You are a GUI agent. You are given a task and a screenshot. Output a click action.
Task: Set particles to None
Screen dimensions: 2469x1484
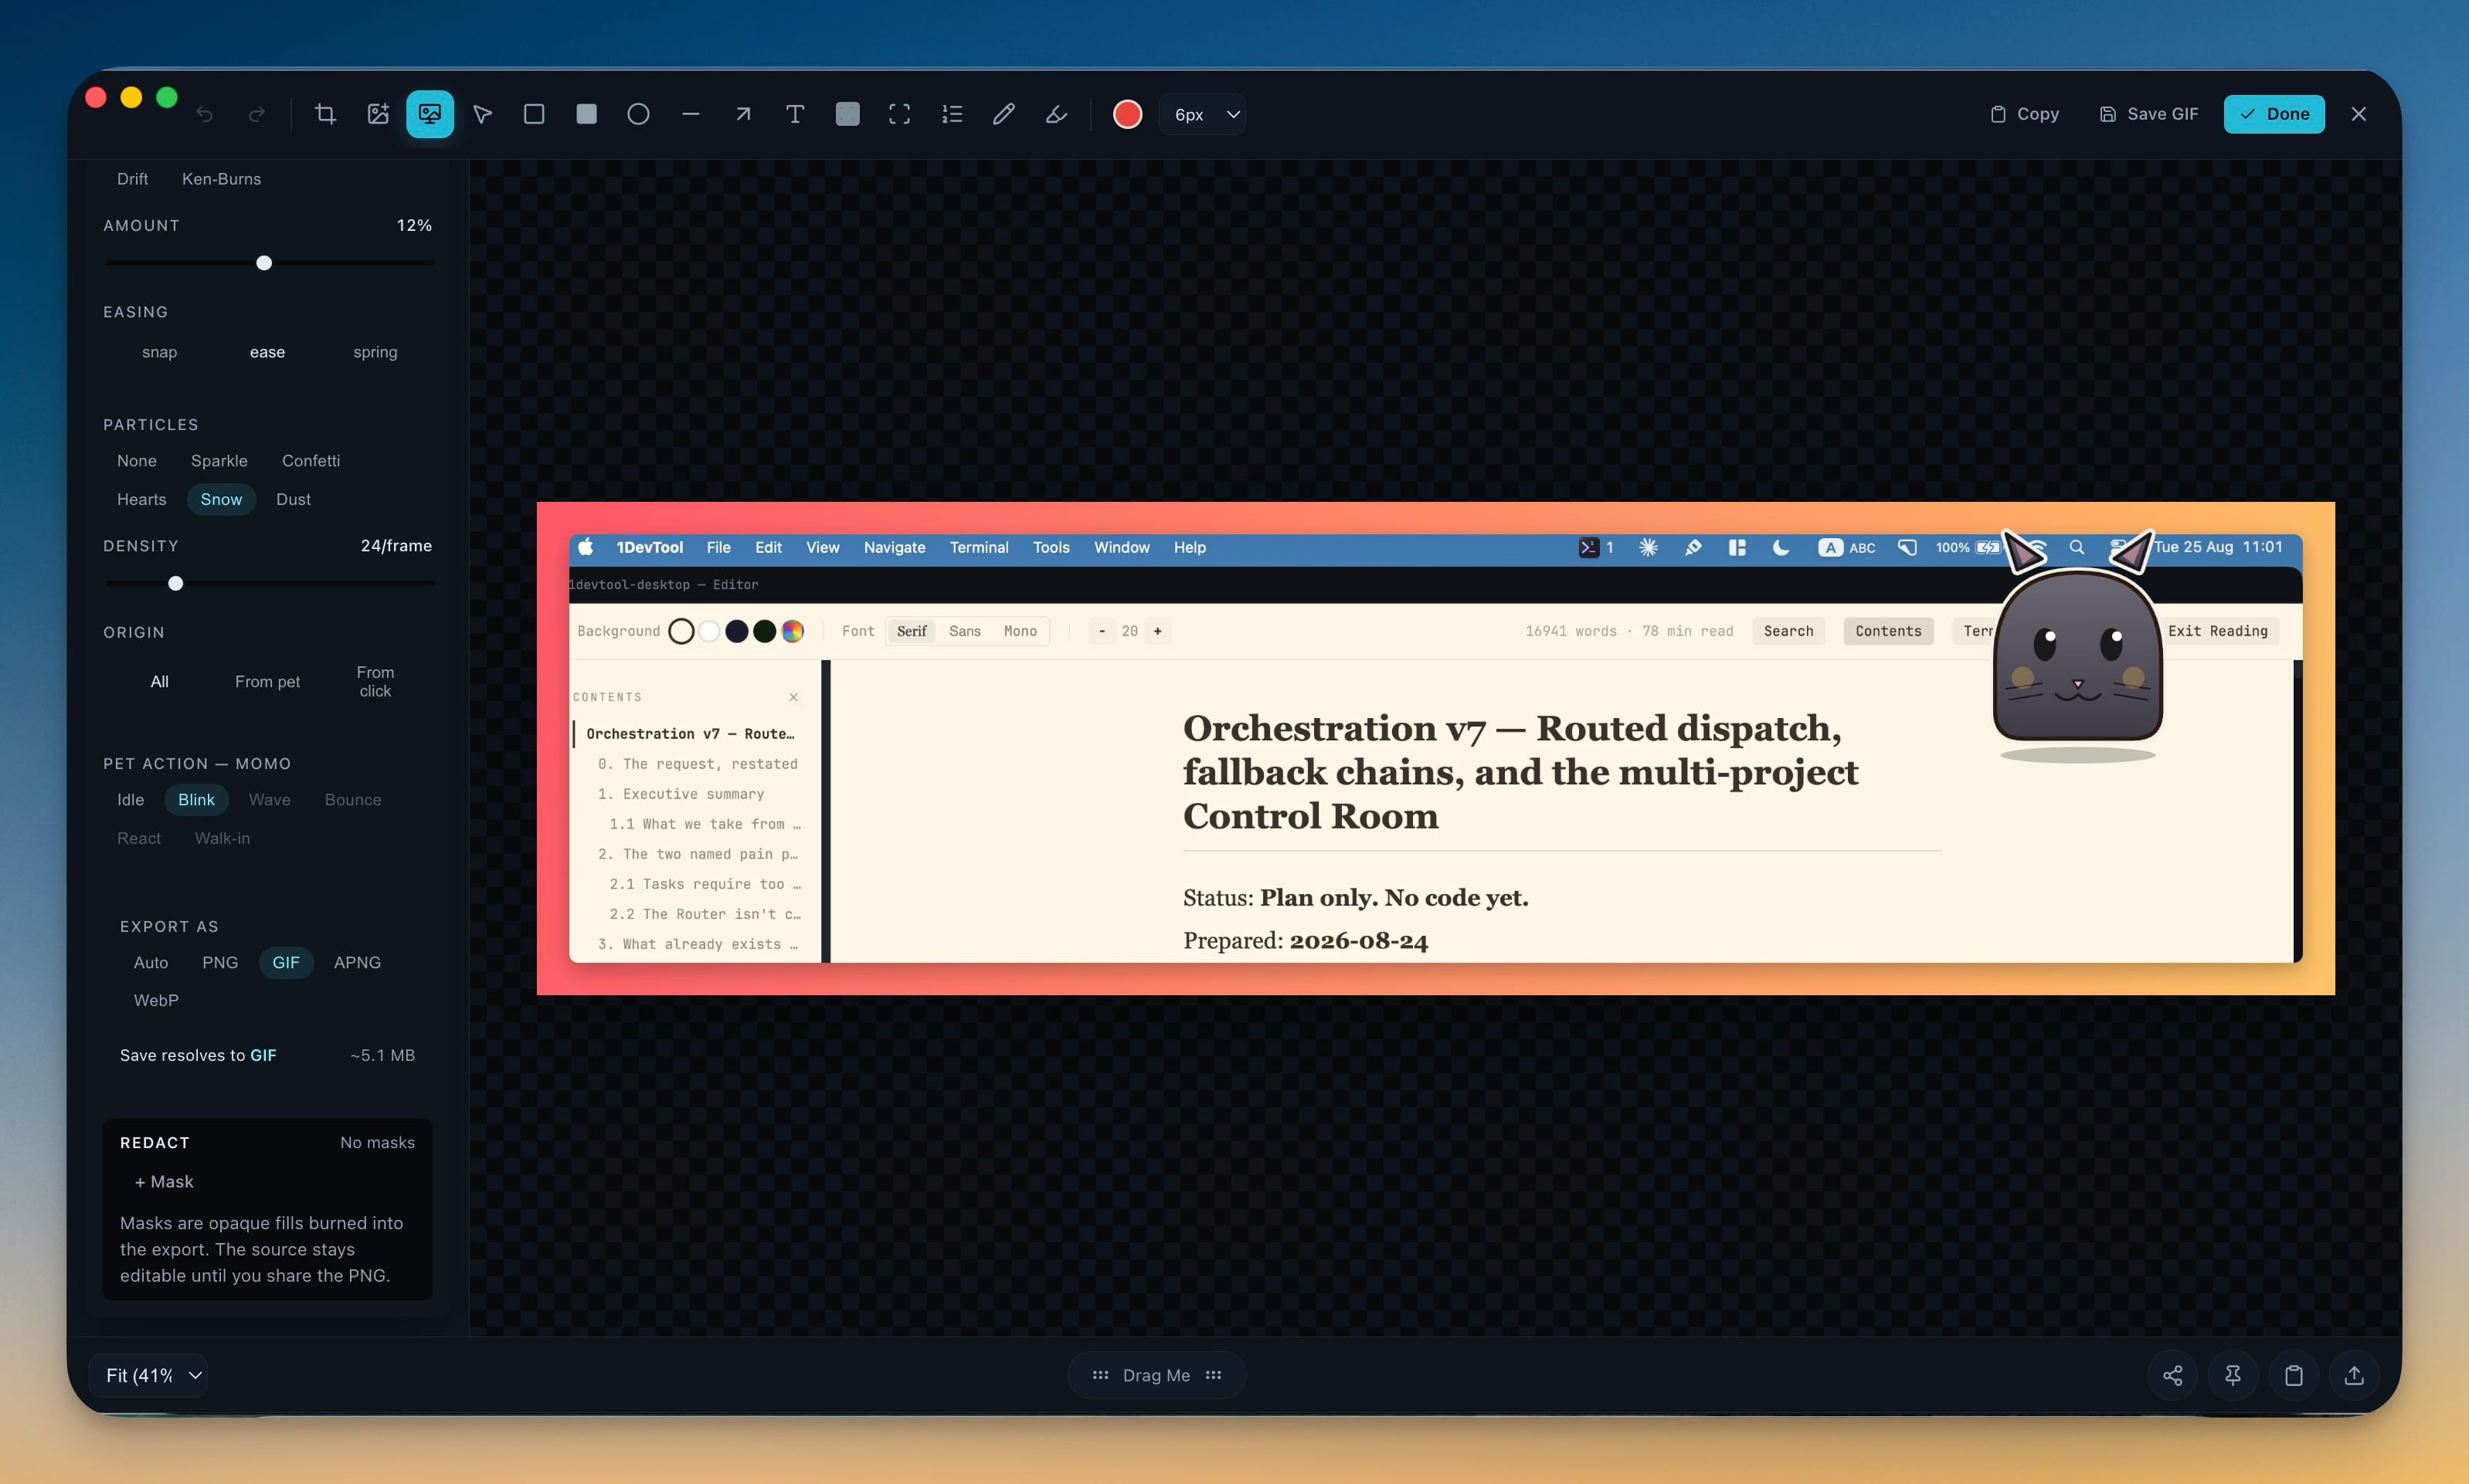pyautogui.click(x=137, y=461)
